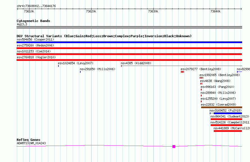Click the 73640k ruler tick label

215,11
